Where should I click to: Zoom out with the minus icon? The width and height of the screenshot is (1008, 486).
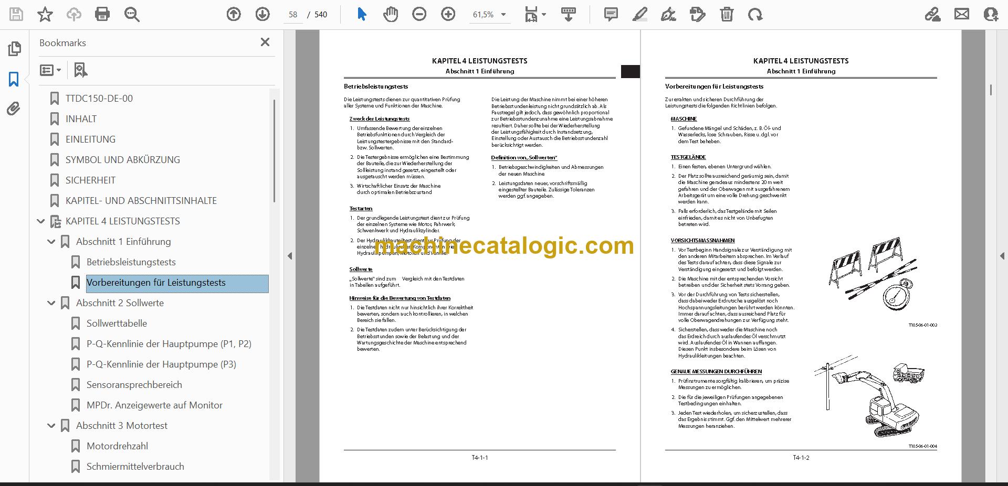click(x=419, y=14)
